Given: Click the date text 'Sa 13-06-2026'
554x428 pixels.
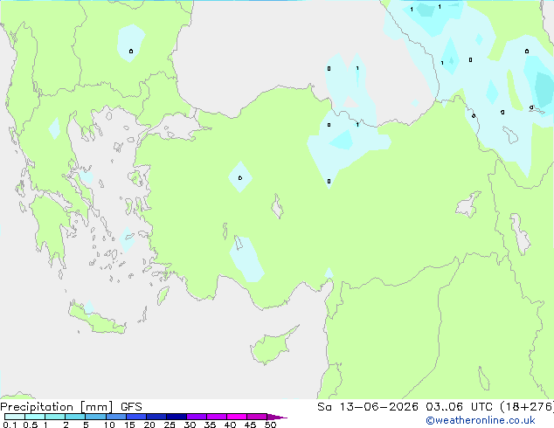Looking at the screenshot, I should click(368, 407).
